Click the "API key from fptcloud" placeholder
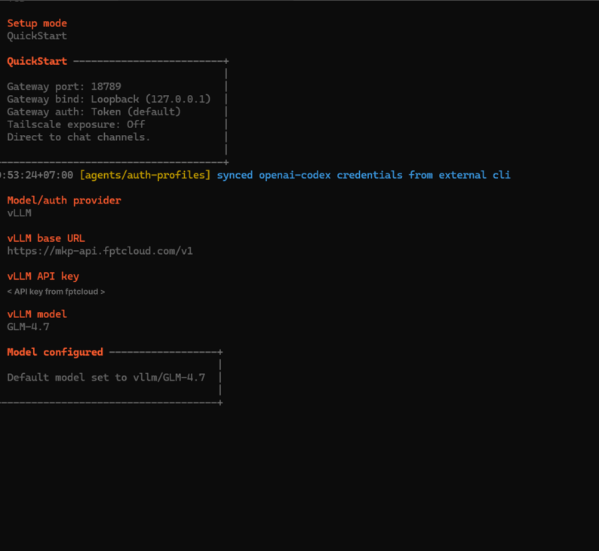 click(56, 292)
